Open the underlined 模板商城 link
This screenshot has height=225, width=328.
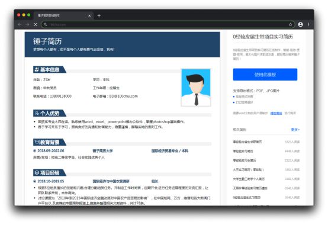click(276, 113)
